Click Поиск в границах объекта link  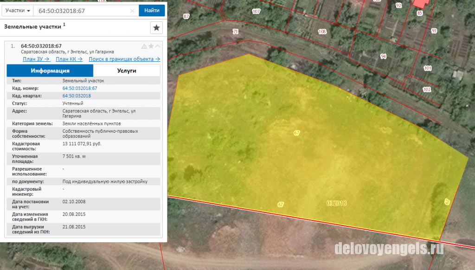point(124,59)
